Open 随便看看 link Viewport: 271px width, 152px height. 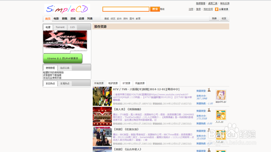201,3
